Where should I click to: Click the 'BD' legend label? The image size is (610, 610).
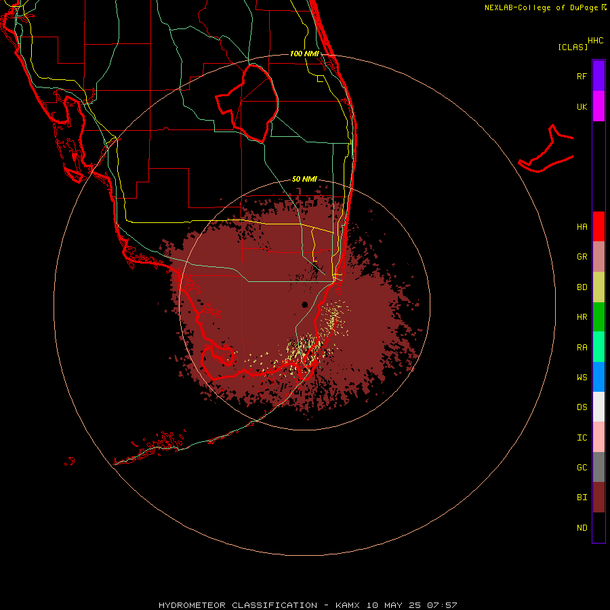coord(582,287)
